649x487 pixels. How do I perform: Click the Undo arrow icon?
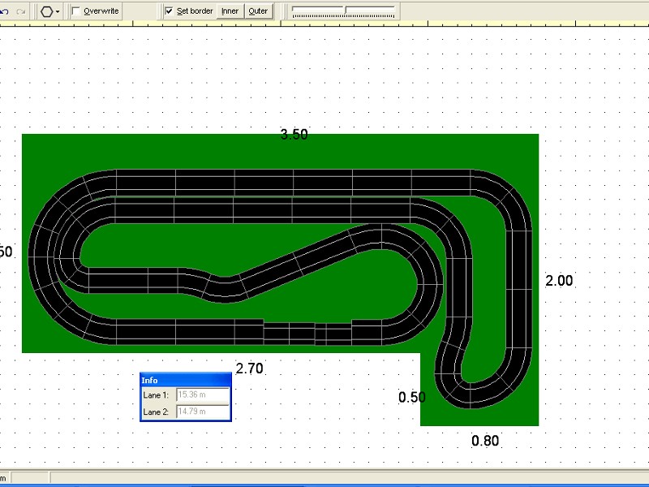tap(4, 11)
